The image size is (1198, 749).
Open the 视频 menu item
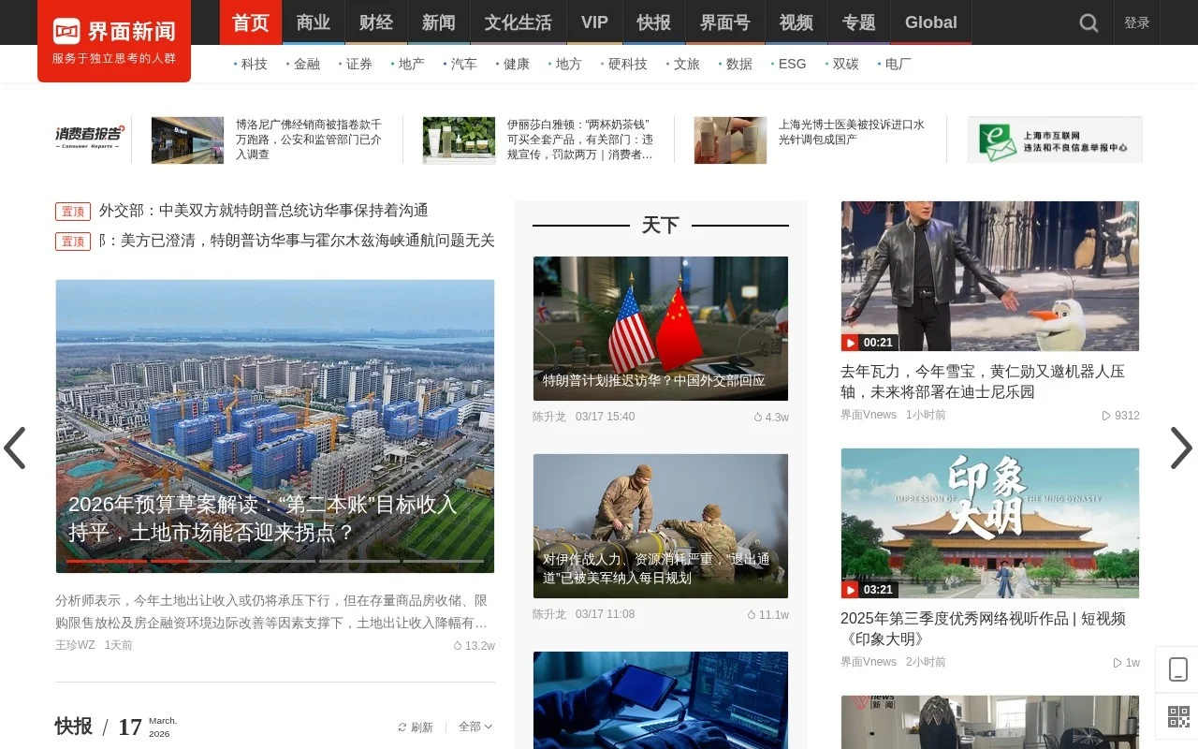[x=796, y=22]
